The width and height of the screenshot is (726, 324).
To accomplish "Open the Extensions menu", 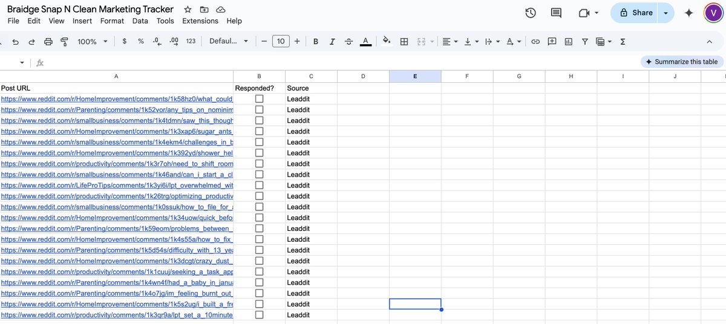I will point(200,21).
